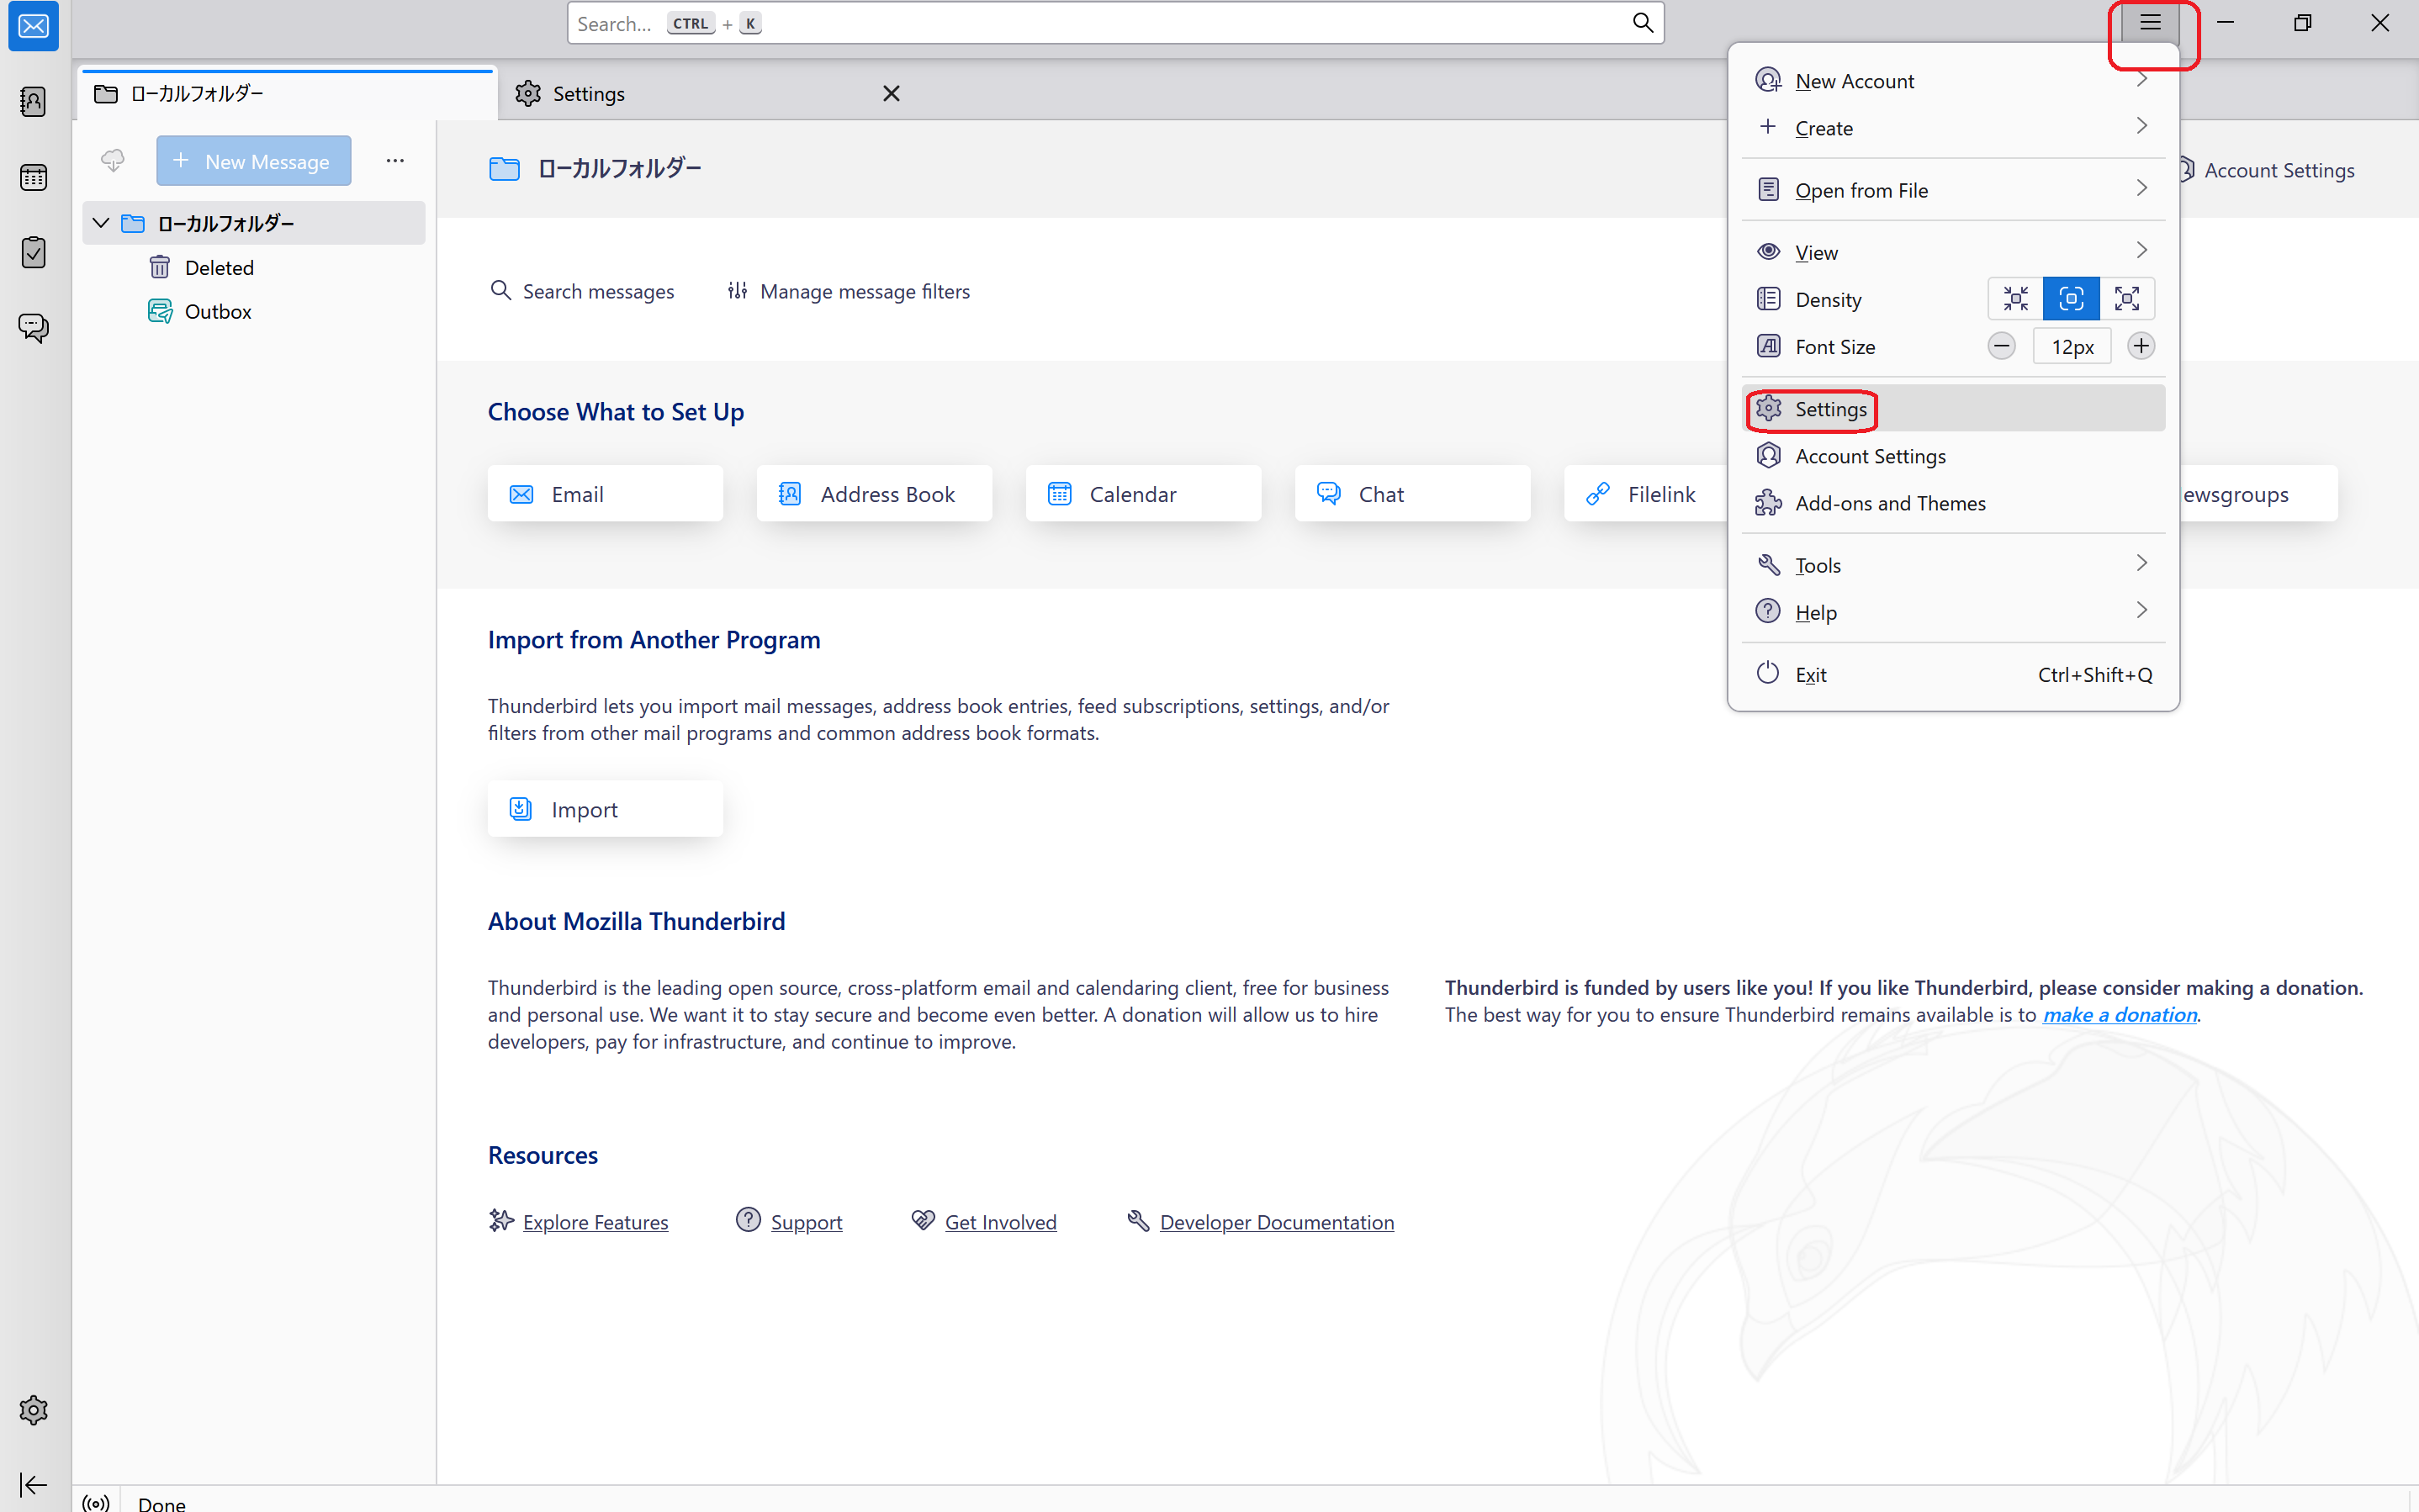Click Search messages
This screenshot has width=2419, height=1512.
point(582,291)
